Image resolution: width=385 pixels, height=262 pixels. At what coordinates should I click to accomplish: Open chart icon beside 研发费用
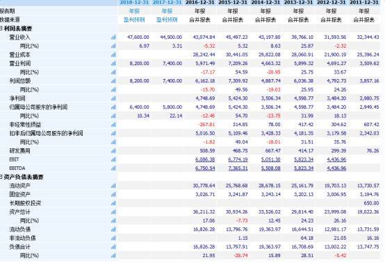(113, 151)
